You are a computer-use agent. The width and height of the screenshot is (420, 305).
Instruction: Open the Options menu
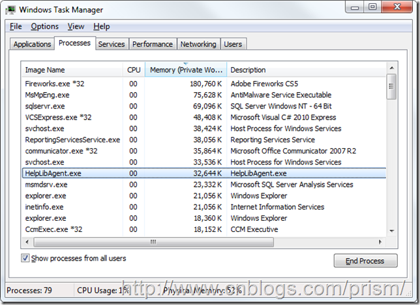pos(44,26)
